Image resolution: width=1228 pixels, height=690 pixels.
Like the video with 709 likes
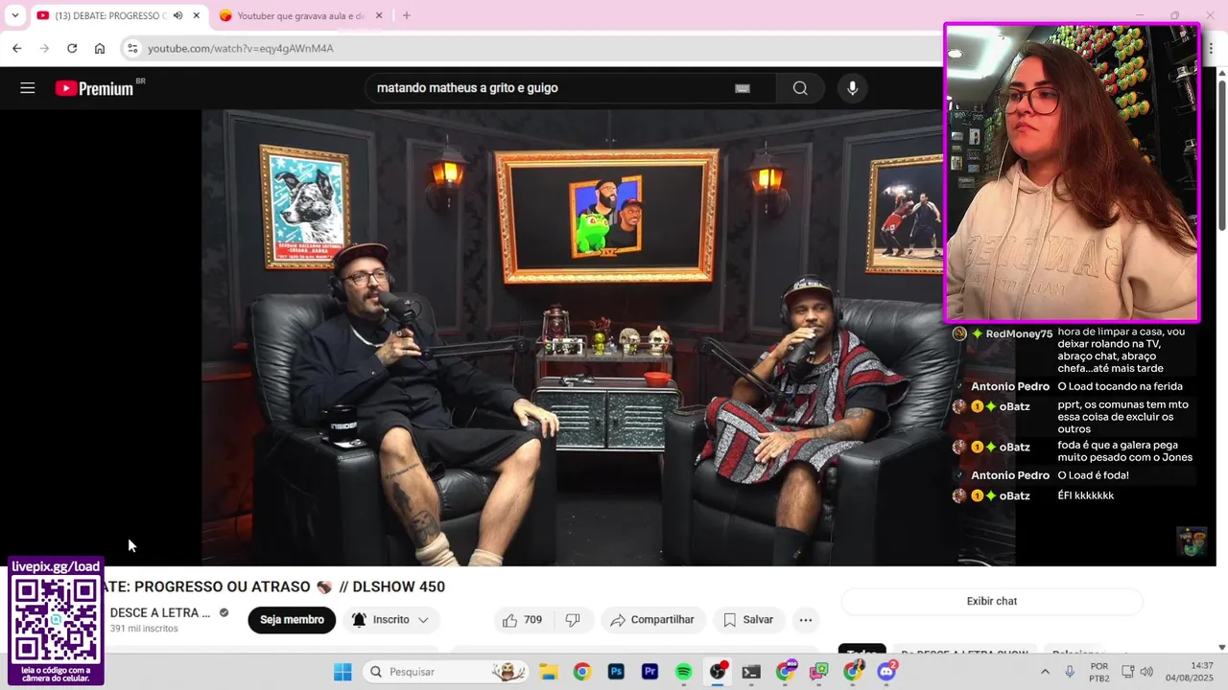[x=523, y=620]
